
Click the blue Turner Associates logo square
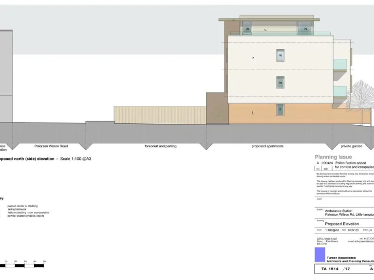[x=319, y=255]
